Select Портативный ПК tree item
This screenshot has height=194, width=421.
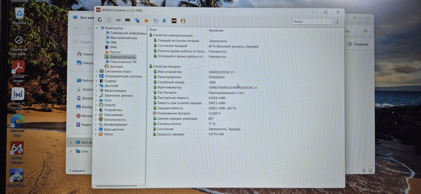[120, 62]
